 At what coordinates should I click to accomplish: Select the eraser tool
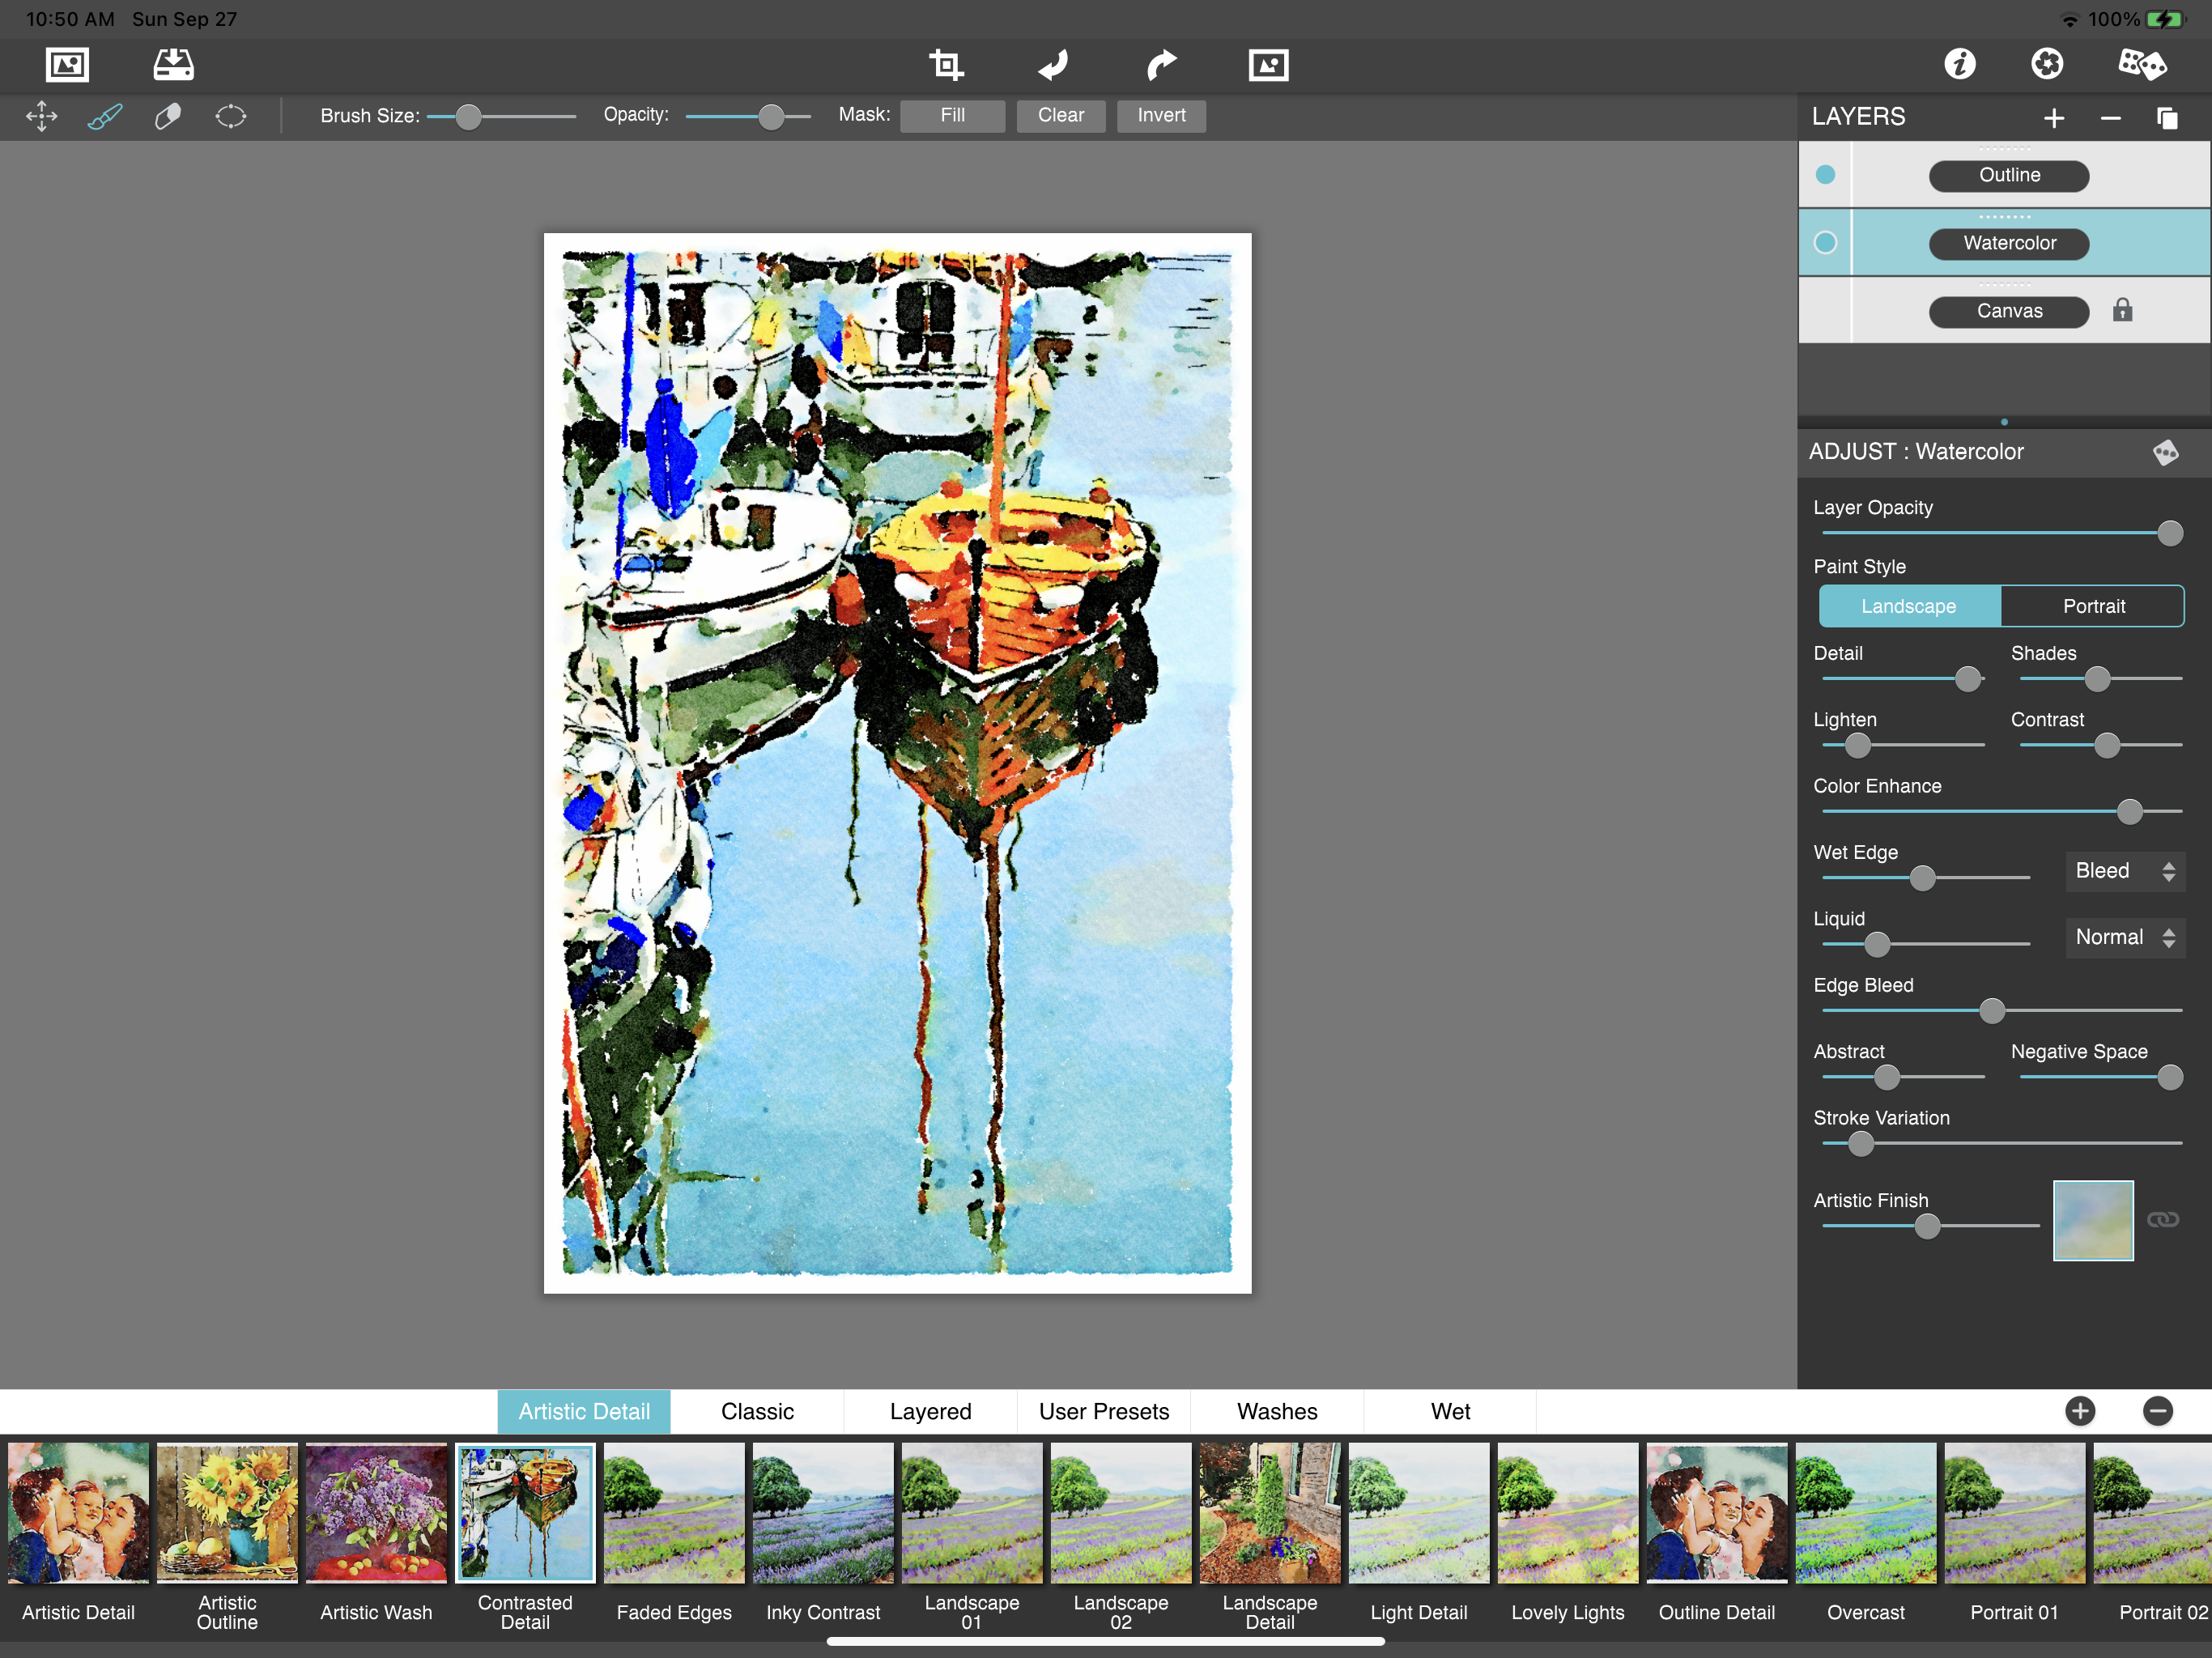click(x=168, y=116)
